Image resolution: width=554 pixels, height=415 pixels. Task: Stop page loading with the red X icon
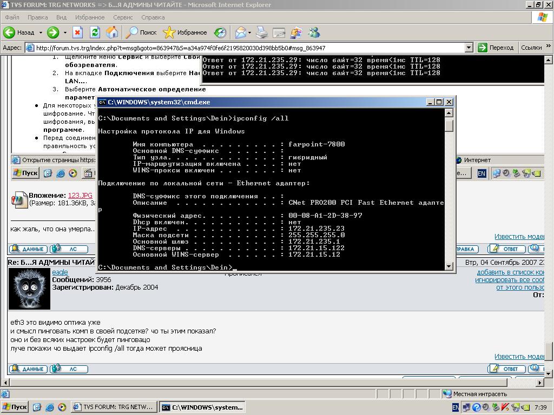[x=77, y=32]
